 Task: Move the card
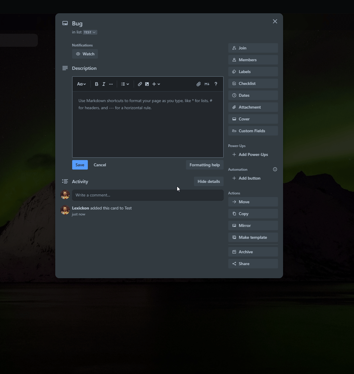(253, 202)
